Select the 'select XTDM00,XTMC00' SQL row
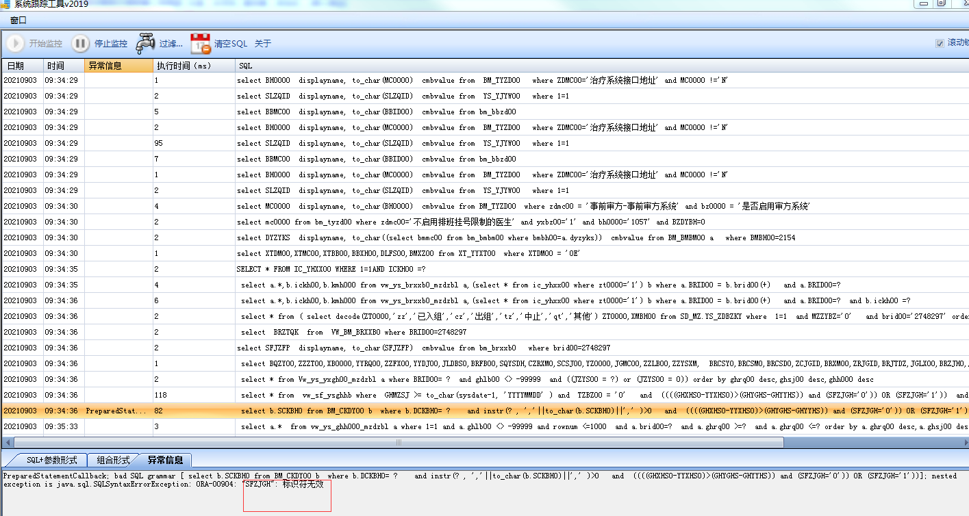 coord(485,253)
